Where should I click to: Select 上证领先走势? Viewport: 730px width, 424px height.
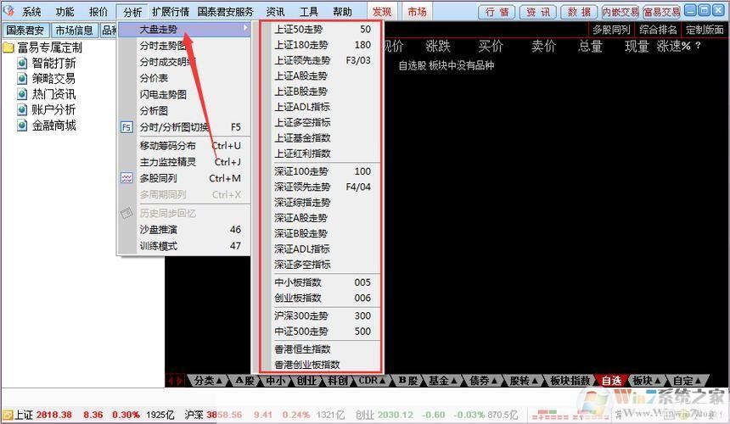point(323,60)
